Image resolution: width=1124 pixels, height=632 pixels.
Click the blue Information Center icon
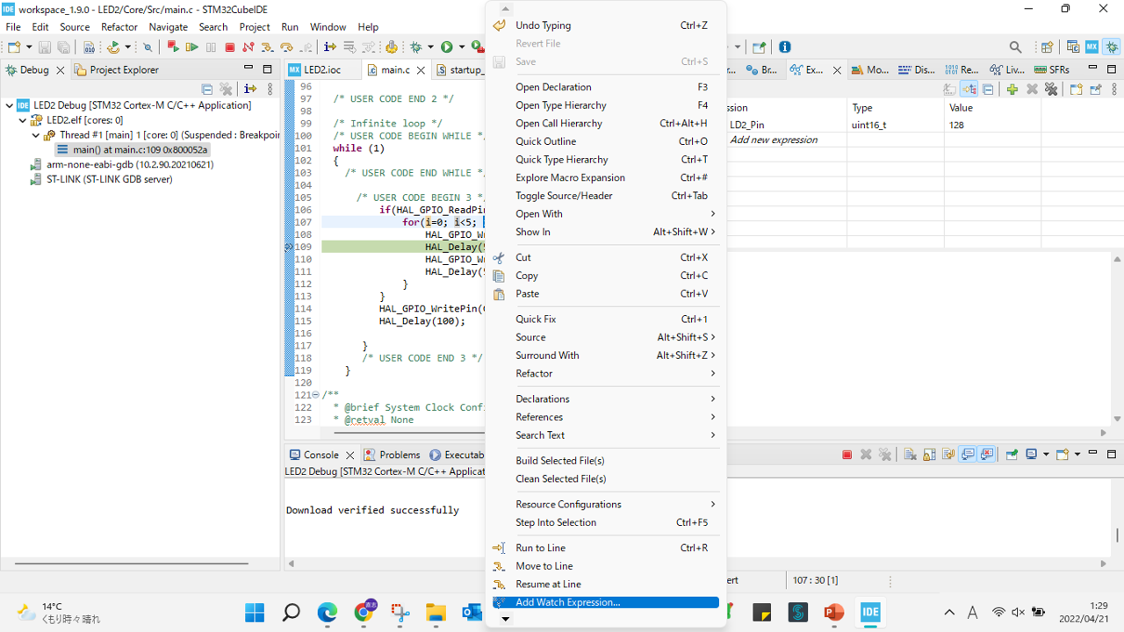785,47
